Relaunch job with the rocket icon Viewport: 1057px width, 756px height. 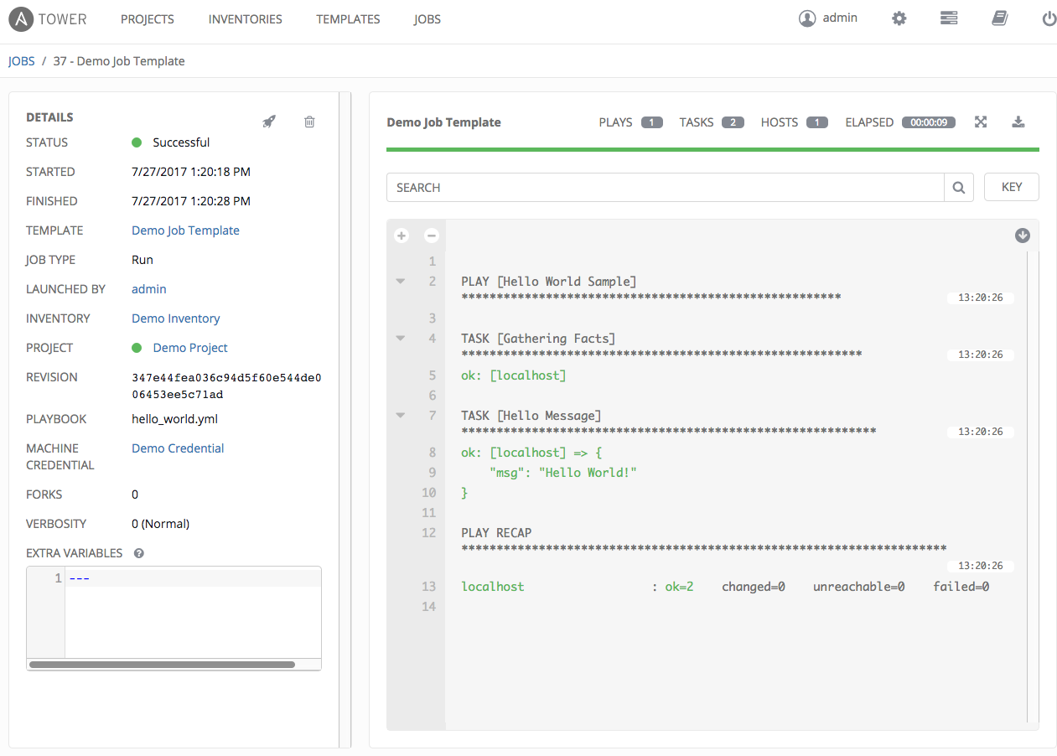pos(268,122)
